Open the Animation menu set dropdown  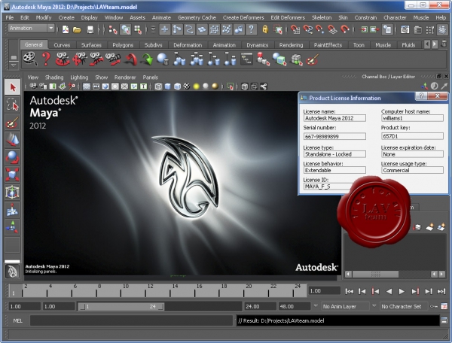pyautogui.click(x=31, y=28)
